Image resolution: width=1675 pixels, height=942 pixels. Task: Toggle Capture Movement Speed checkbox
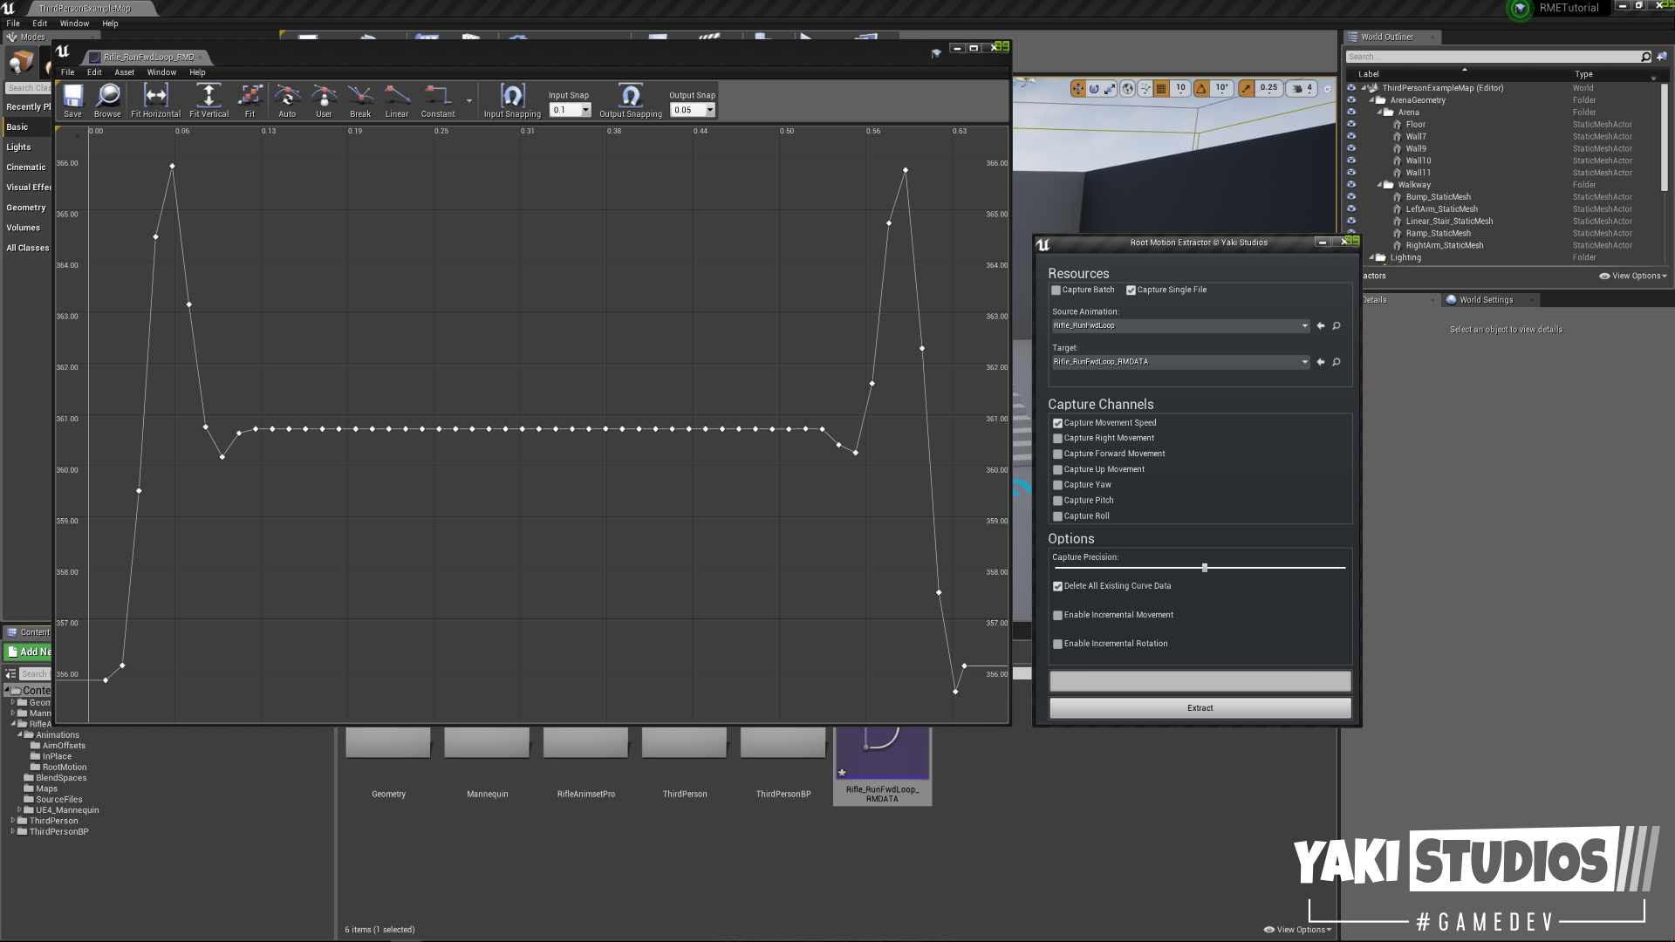1058,423
